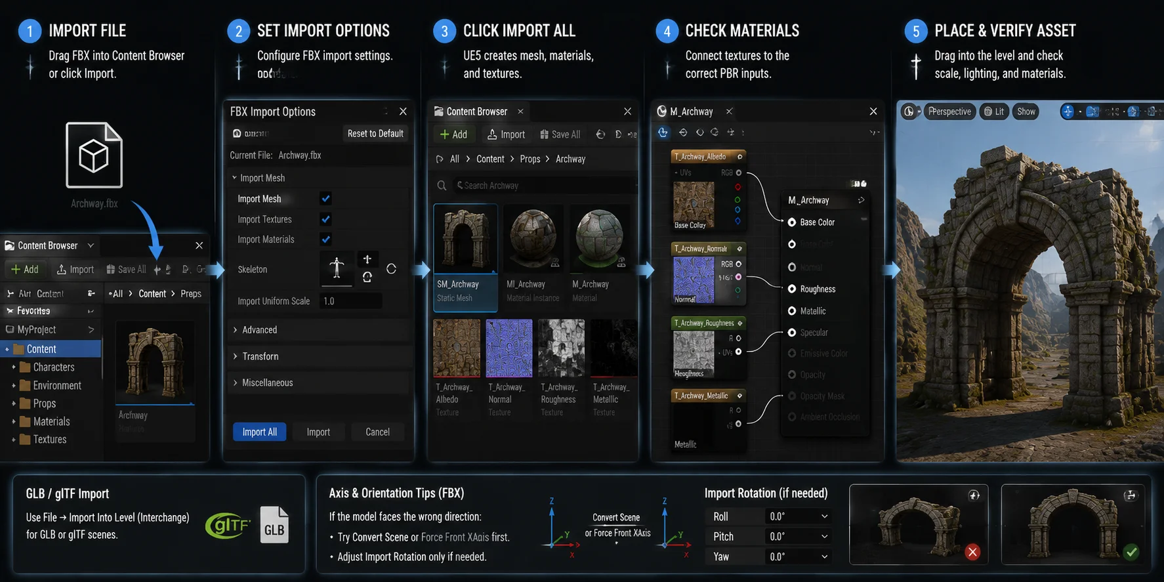Click Add in the left Content Browser
Image resolution: width=1164 pixels, height=582 pixels.
[x=25, y=269]
